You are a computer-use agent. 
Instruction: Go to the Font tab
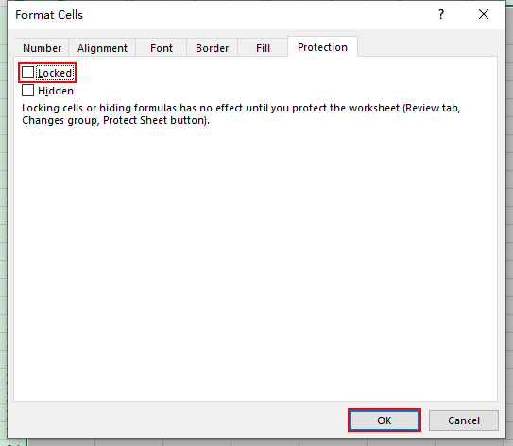162,48
